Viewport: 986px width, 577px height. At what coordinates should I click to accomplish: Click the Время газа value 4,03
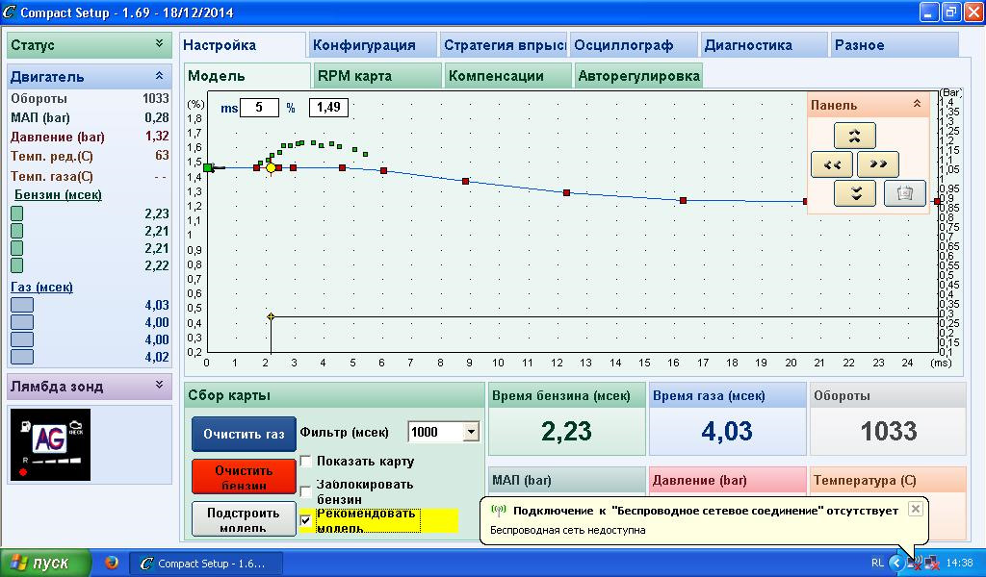point(727,432)
